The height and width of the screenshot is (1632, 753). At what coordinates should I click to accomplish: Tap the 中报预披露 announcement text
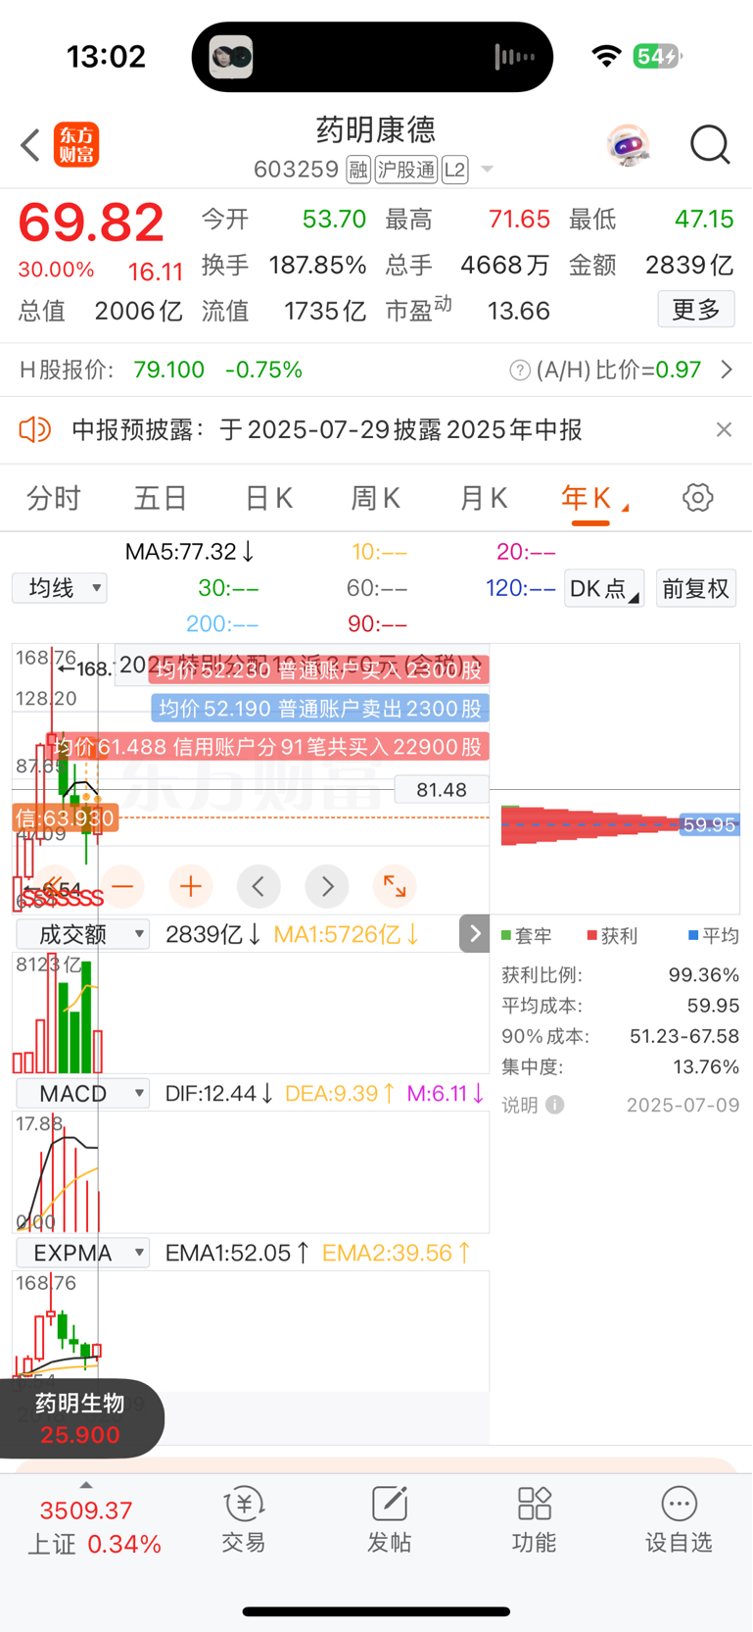327,429
